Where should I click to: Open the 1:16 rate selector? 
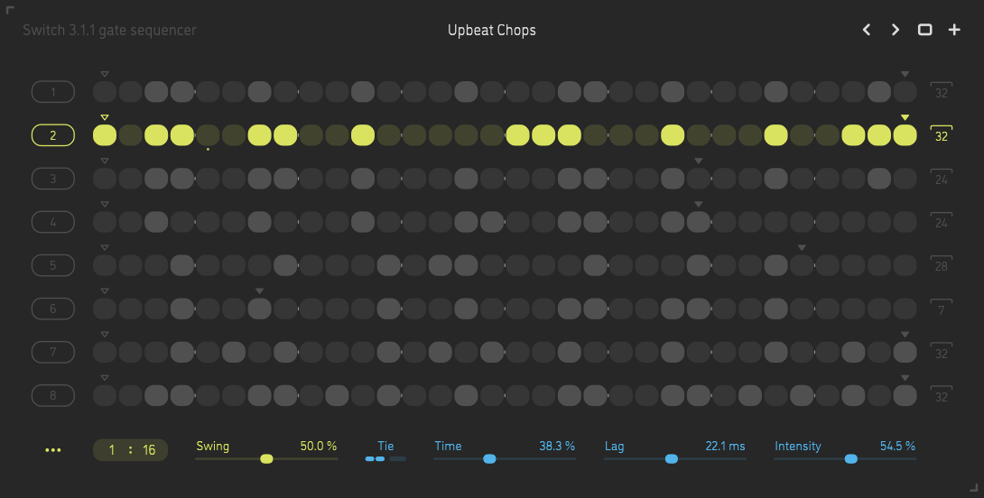coord(130,450)
